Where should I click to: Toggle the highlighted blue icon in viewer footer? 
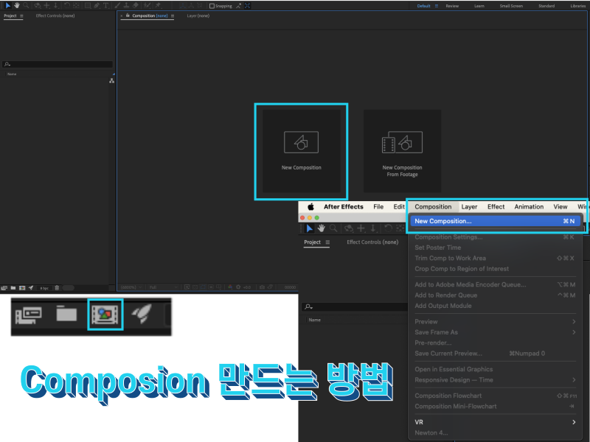[203, 287]
